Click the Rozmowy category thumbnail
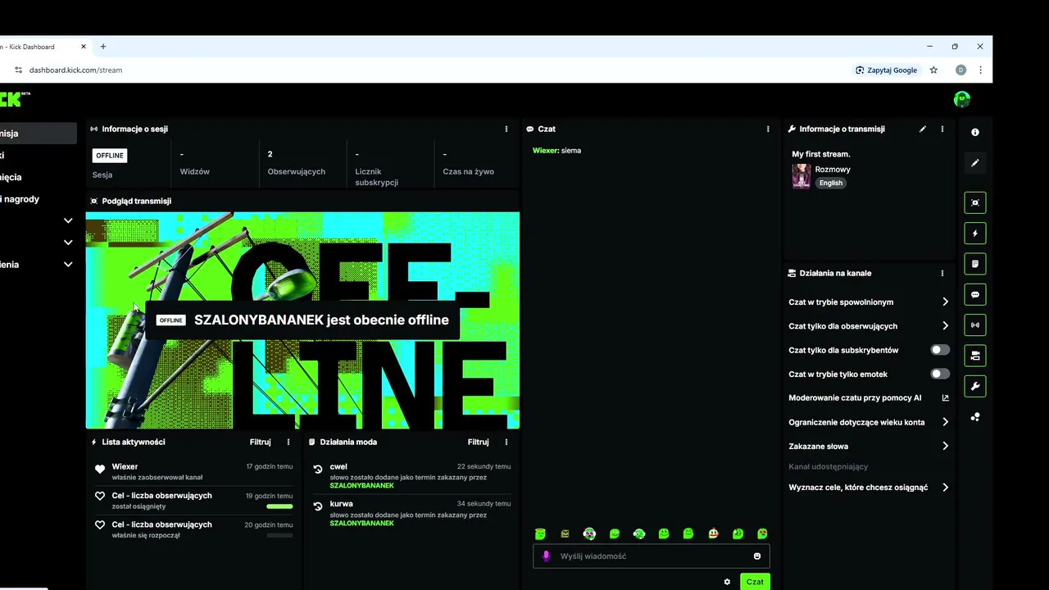 (801, 176)
